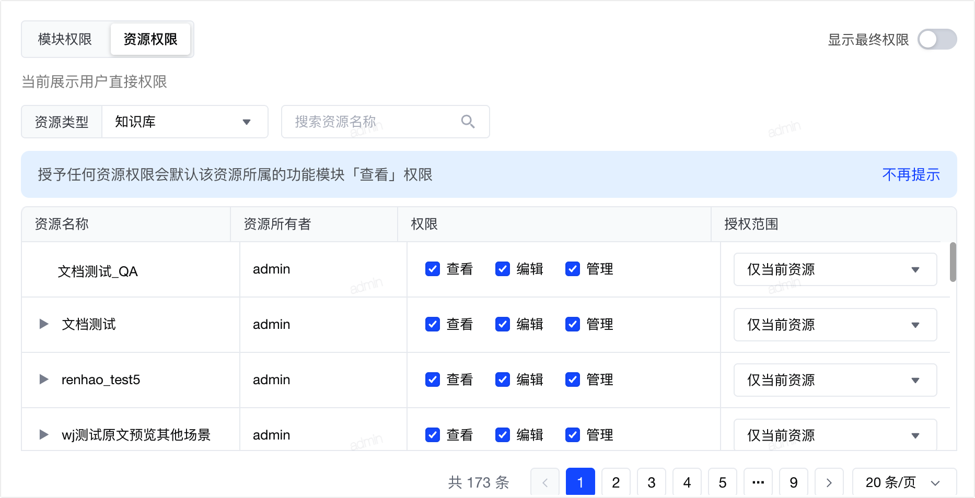
Task: Click the search magnifier icon
Action: tap(468, 122)
